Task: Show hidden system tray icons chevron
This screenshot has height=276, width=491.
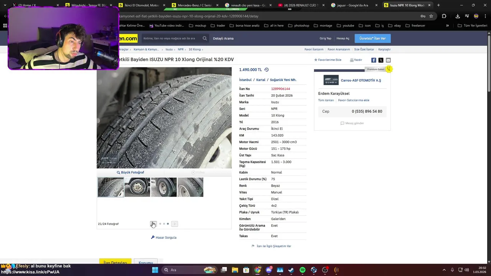Action: pyautogui.click(x=444, y=270)
